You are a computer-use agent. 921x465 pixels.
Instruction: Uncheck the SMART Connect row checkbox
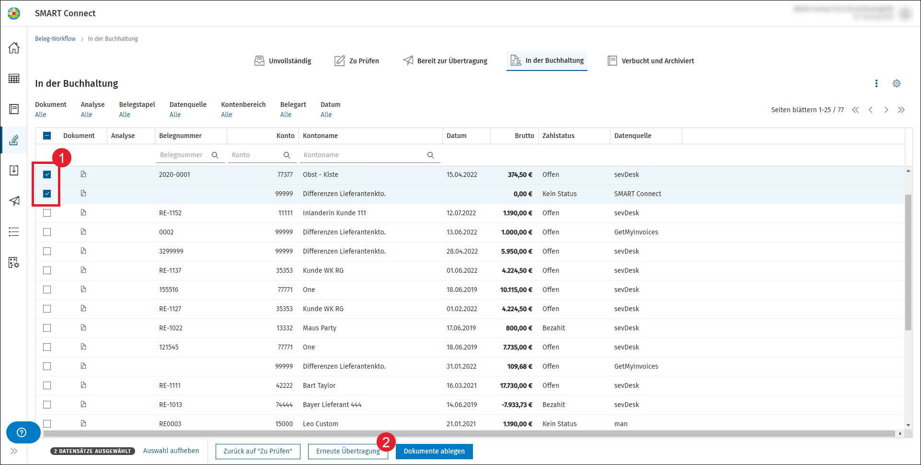click(47, 194)
